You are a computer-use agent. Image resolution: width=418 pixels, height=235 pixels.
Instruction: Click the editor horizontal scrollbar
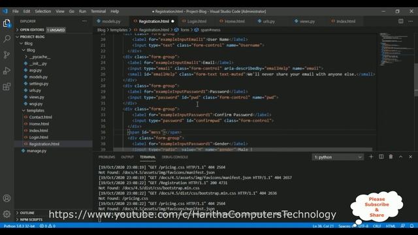242,149
